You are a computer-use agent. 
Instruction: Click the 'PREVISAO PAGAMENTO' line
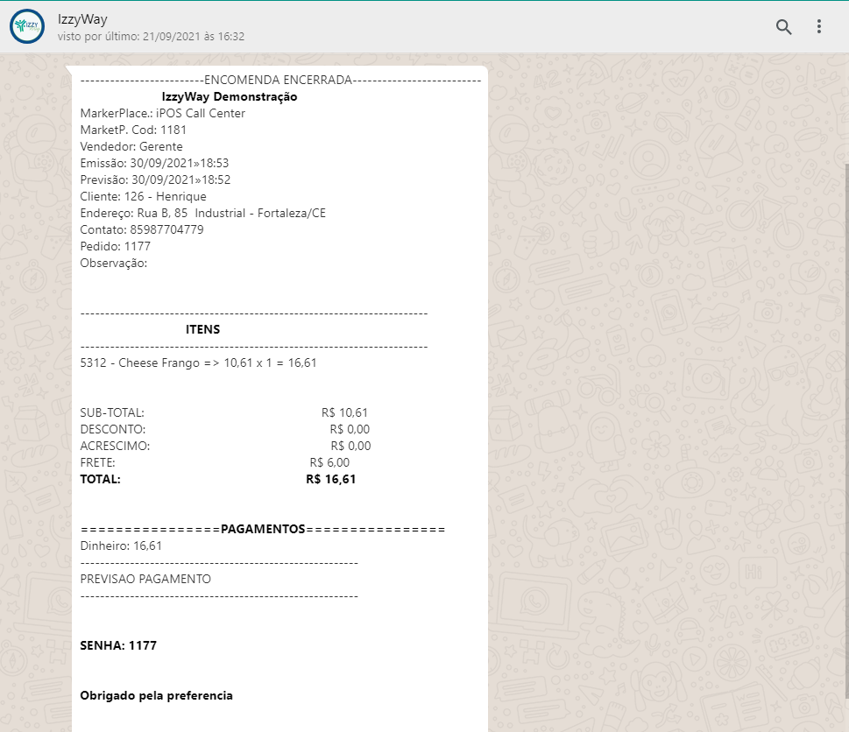tap(145, 579)
